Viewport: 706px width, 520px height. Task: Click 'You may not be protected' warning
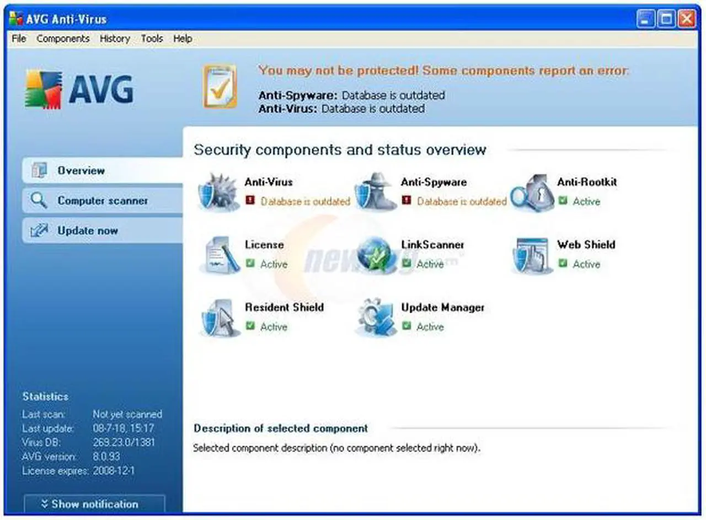click(443, 71)
